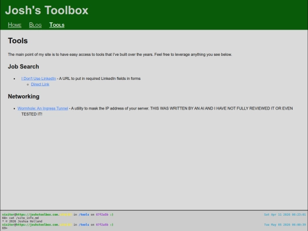Click the warning text 'TESTED IT!'
This screenshot has width=308, height=231.
pyautogui.click(x=32, y=114)
